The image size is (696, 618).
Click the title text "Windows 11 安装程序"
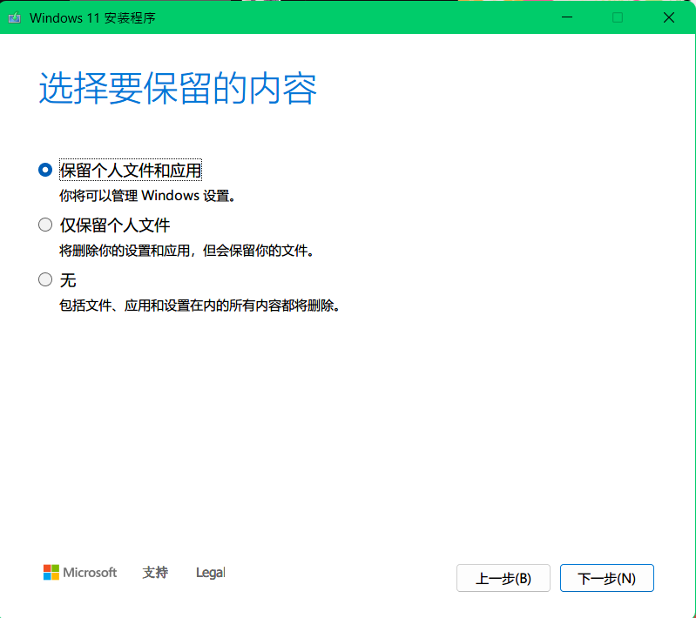92,17
